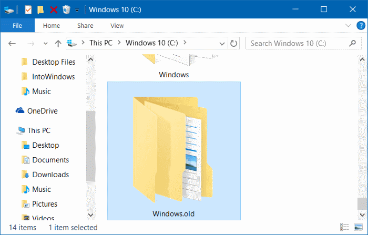368x235 pixels.
Task: Click the drive icon in the address bar
Action: (72, 43)
